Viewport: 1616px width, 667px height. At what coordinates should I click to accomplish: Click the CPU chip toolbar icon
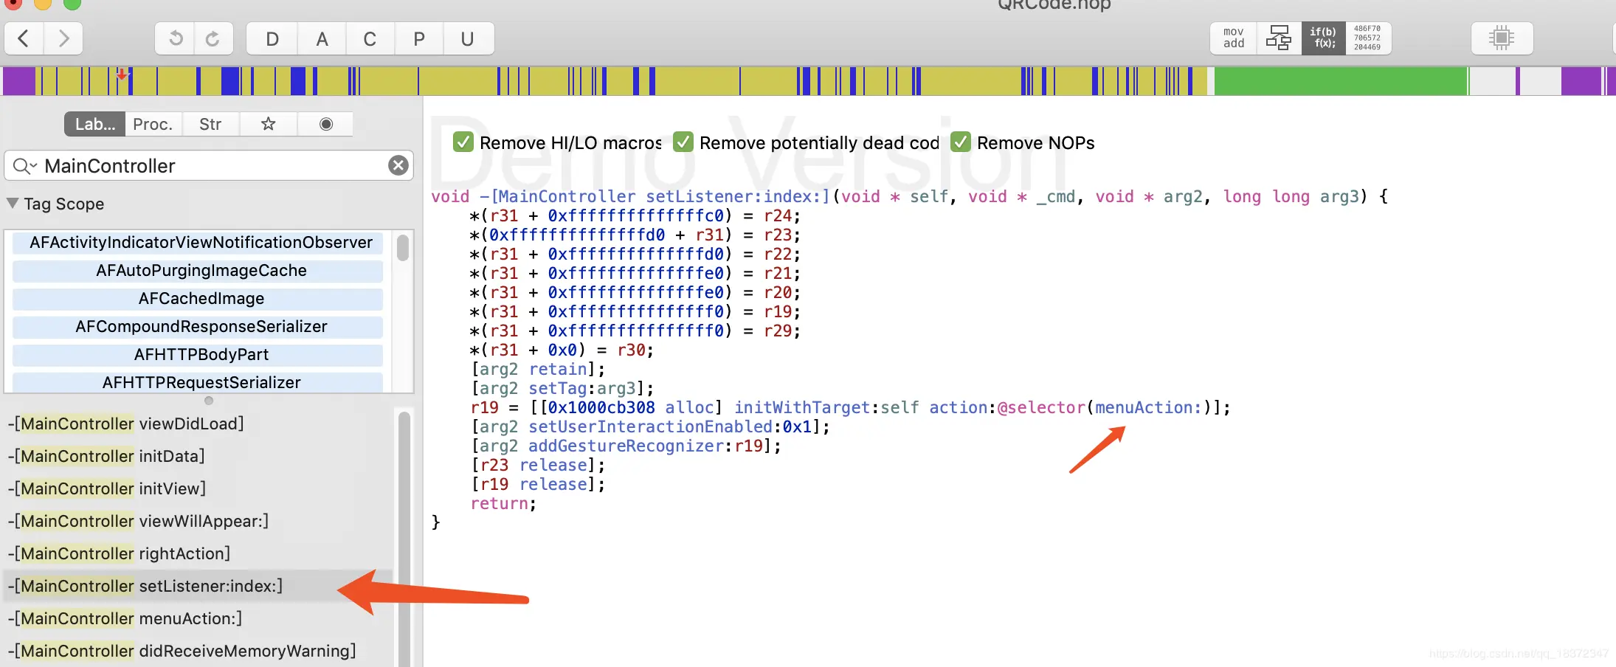coord(1502,38)
